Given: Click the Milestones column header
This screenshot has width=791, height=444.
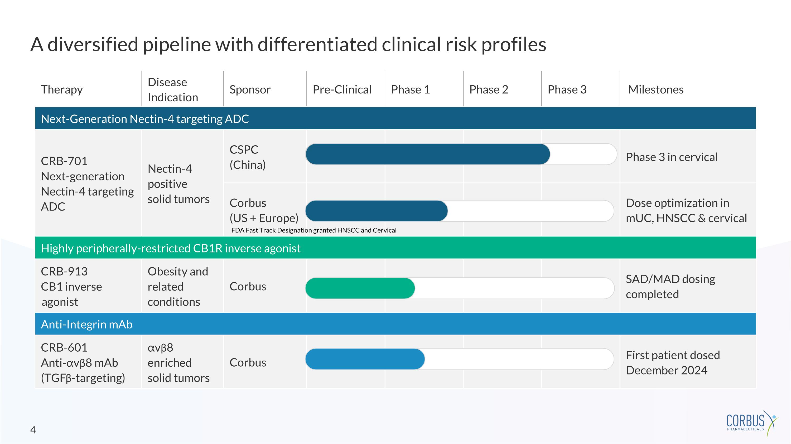Looking at the screenshot, I should tap(655, 89).
